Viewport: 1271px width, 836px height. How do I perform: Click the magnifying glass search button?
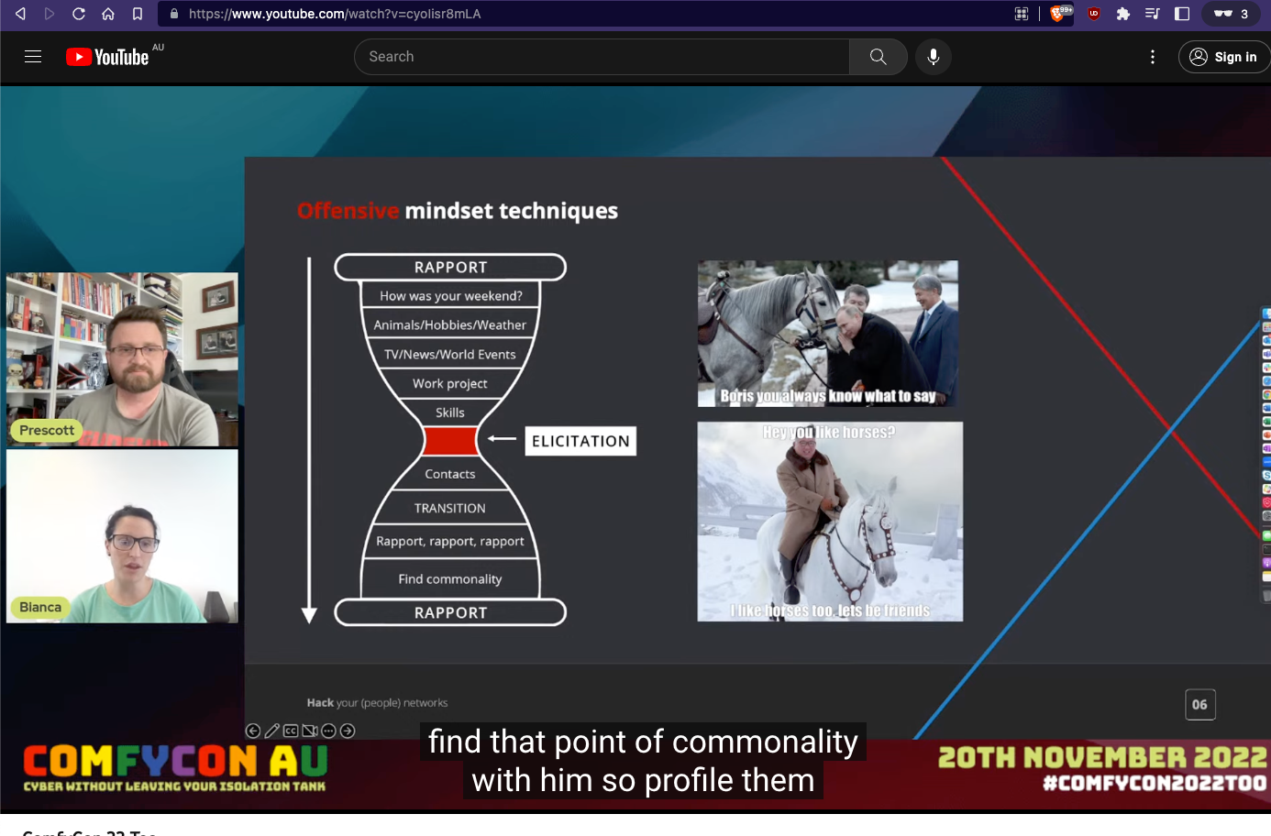[x=878, y=57]
